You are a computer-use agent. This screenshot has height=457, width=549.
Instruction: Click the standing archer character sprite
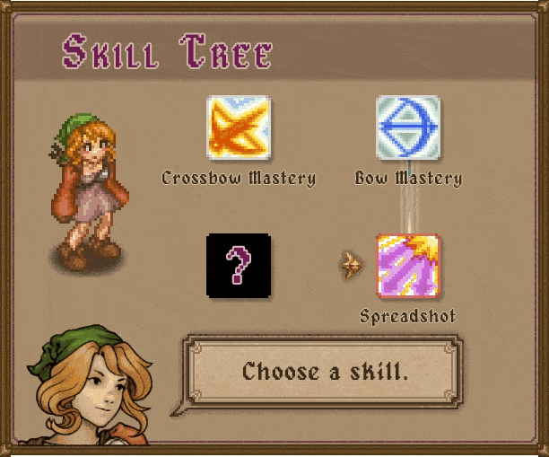click(89, 192)
